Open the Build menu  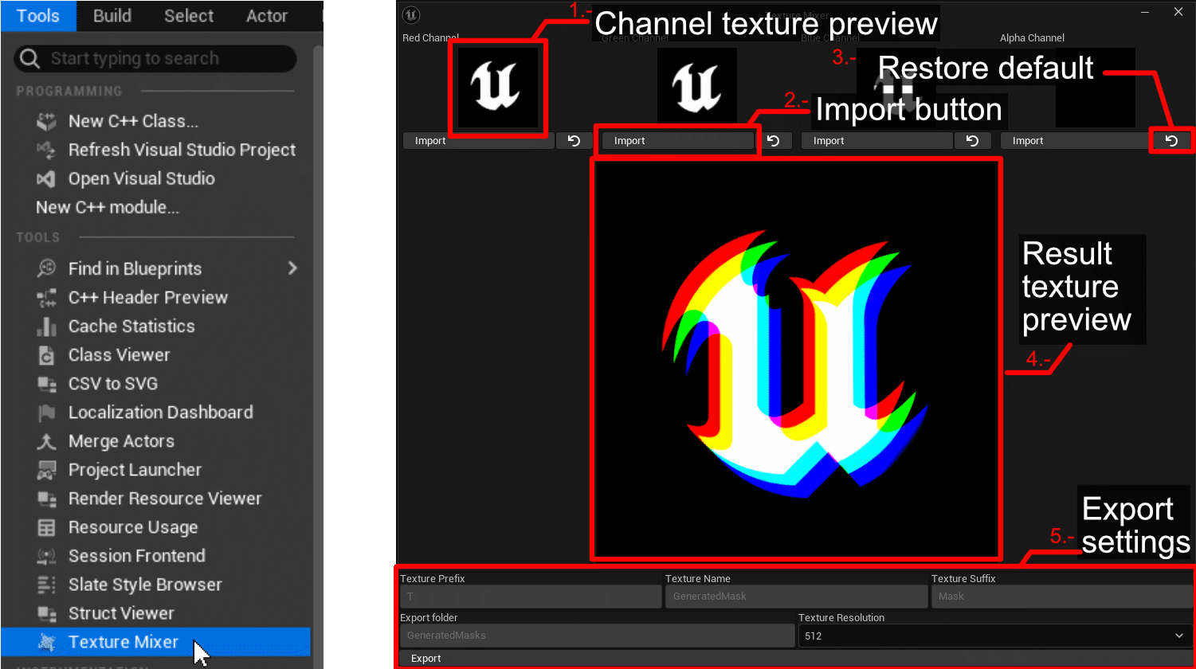pyautogui.click(x=112, y=16)
